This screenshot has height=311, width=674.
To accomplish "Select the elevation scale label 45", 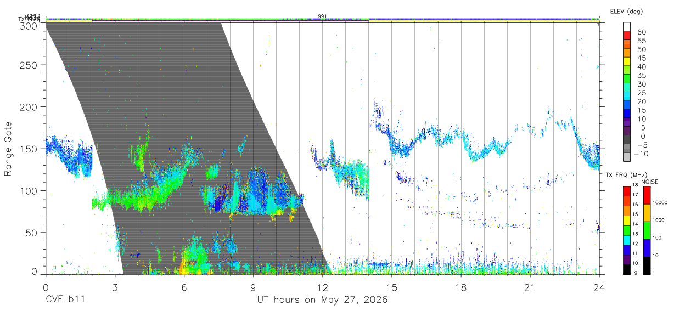I will [x=641, y=58].
